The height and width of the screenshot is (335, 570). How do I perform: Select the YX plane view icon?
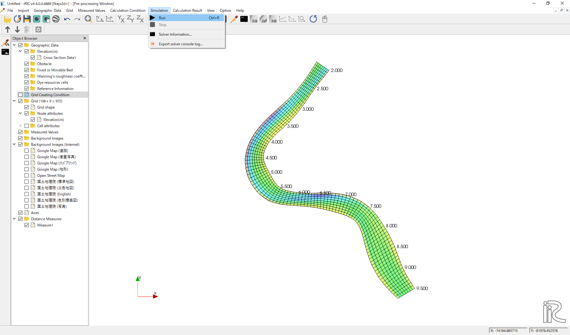point(121,19)
